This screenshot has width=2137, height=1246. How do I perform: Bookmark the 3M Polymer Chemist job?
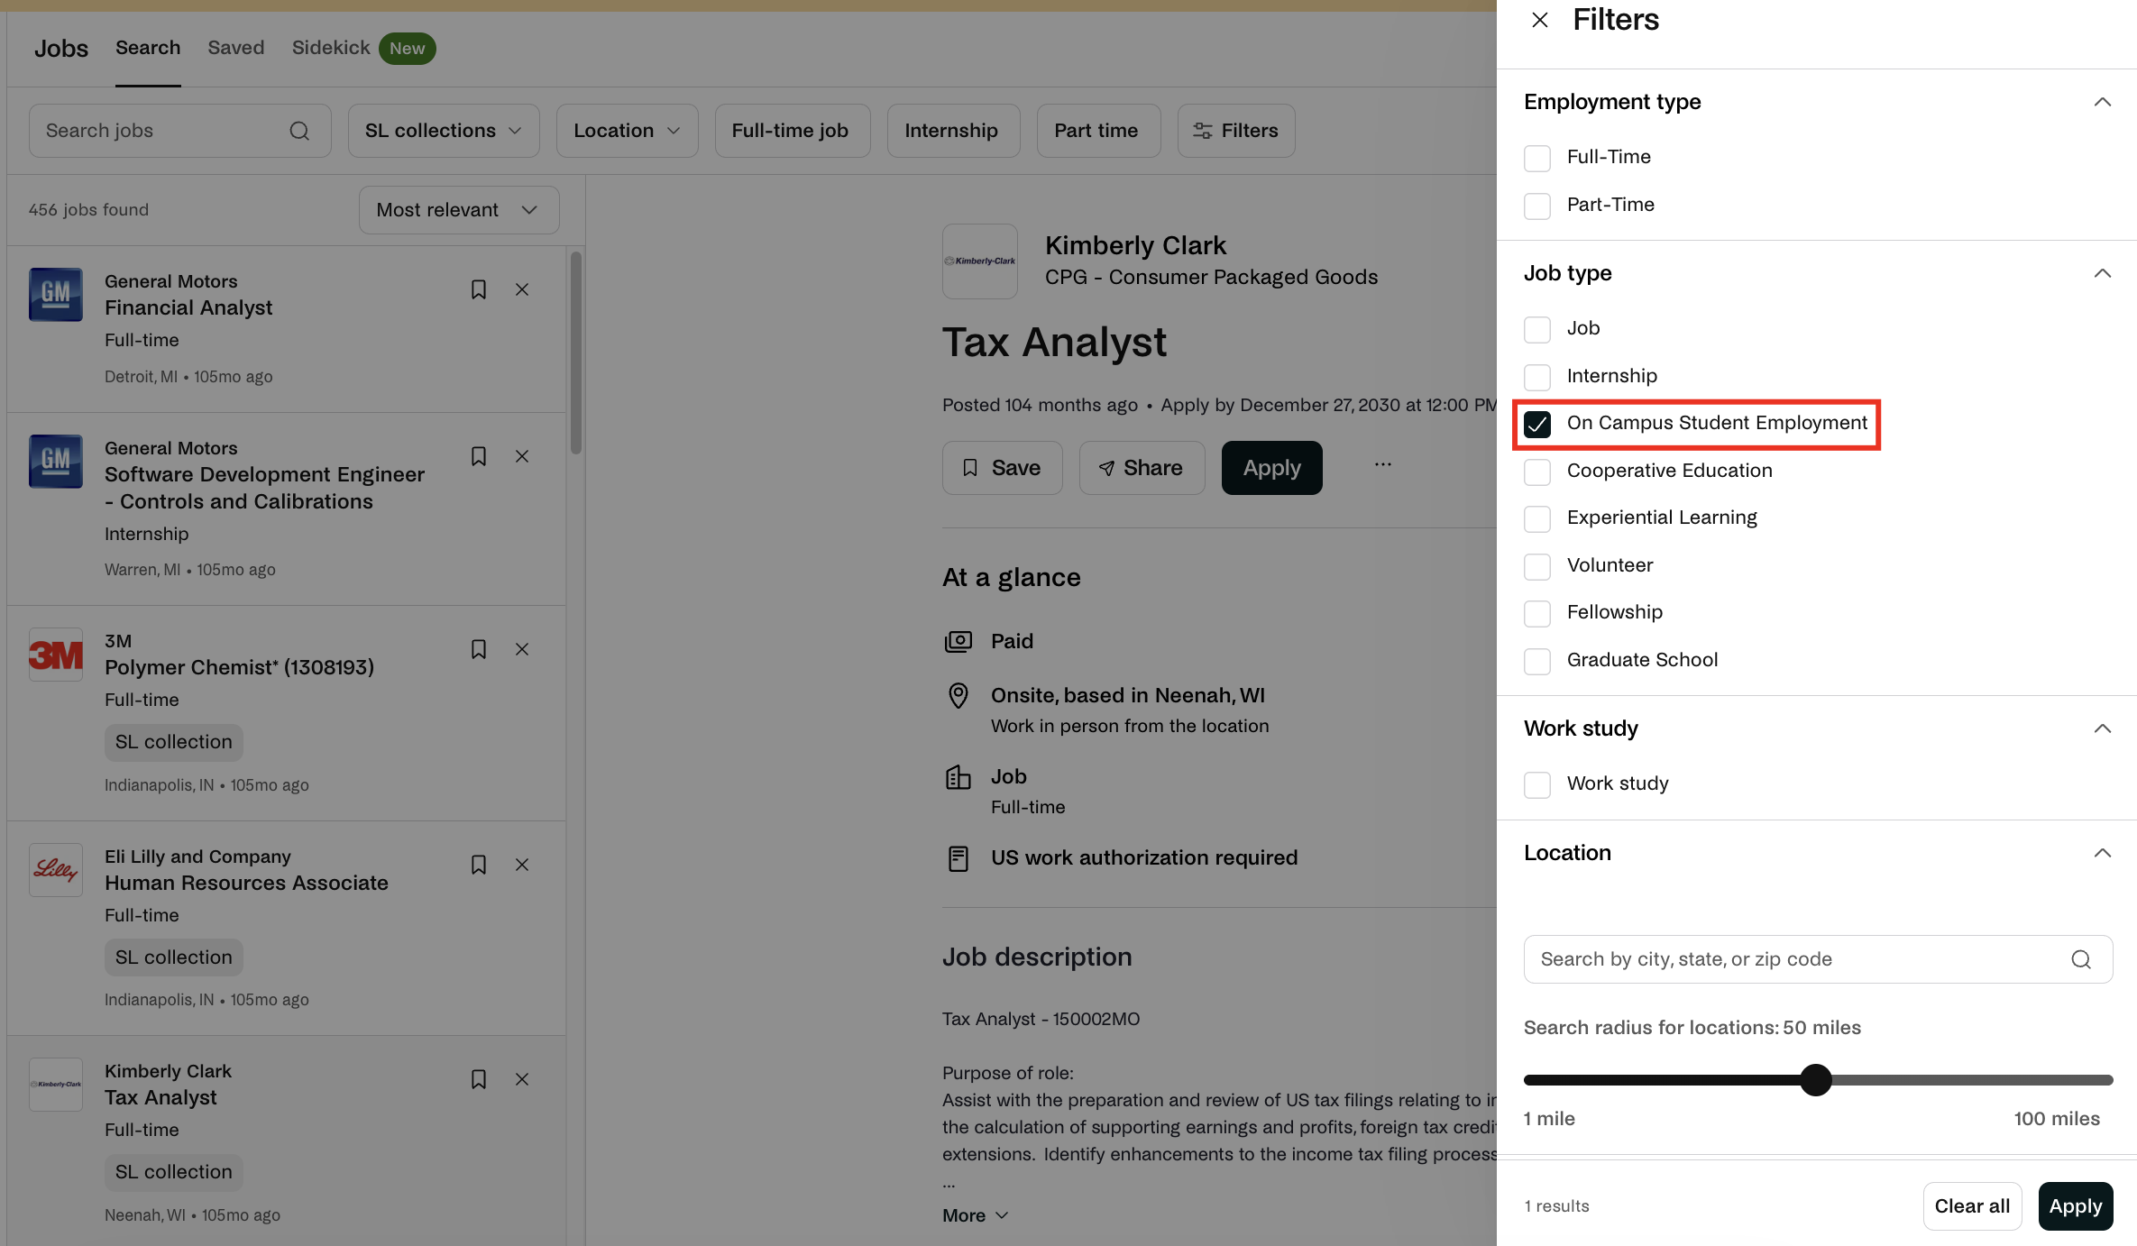coord(479,649)
